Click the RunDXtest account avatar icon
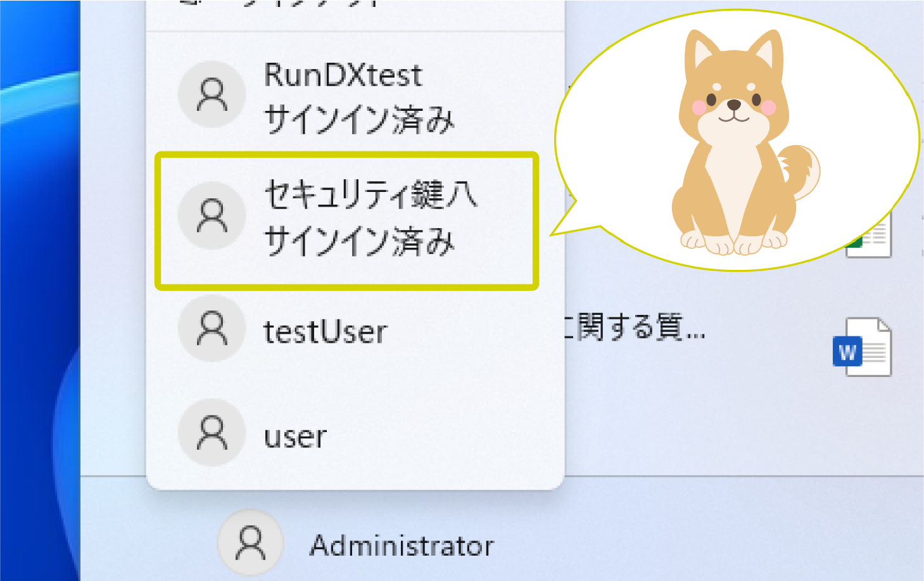Image resolution: width=924 pixels, height=581 pixels. point(212,95)
